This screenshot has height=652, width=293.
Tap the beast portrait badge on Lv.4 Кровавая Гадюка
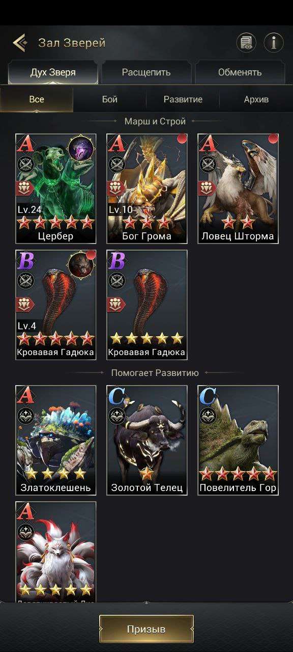tap(81, 265)
